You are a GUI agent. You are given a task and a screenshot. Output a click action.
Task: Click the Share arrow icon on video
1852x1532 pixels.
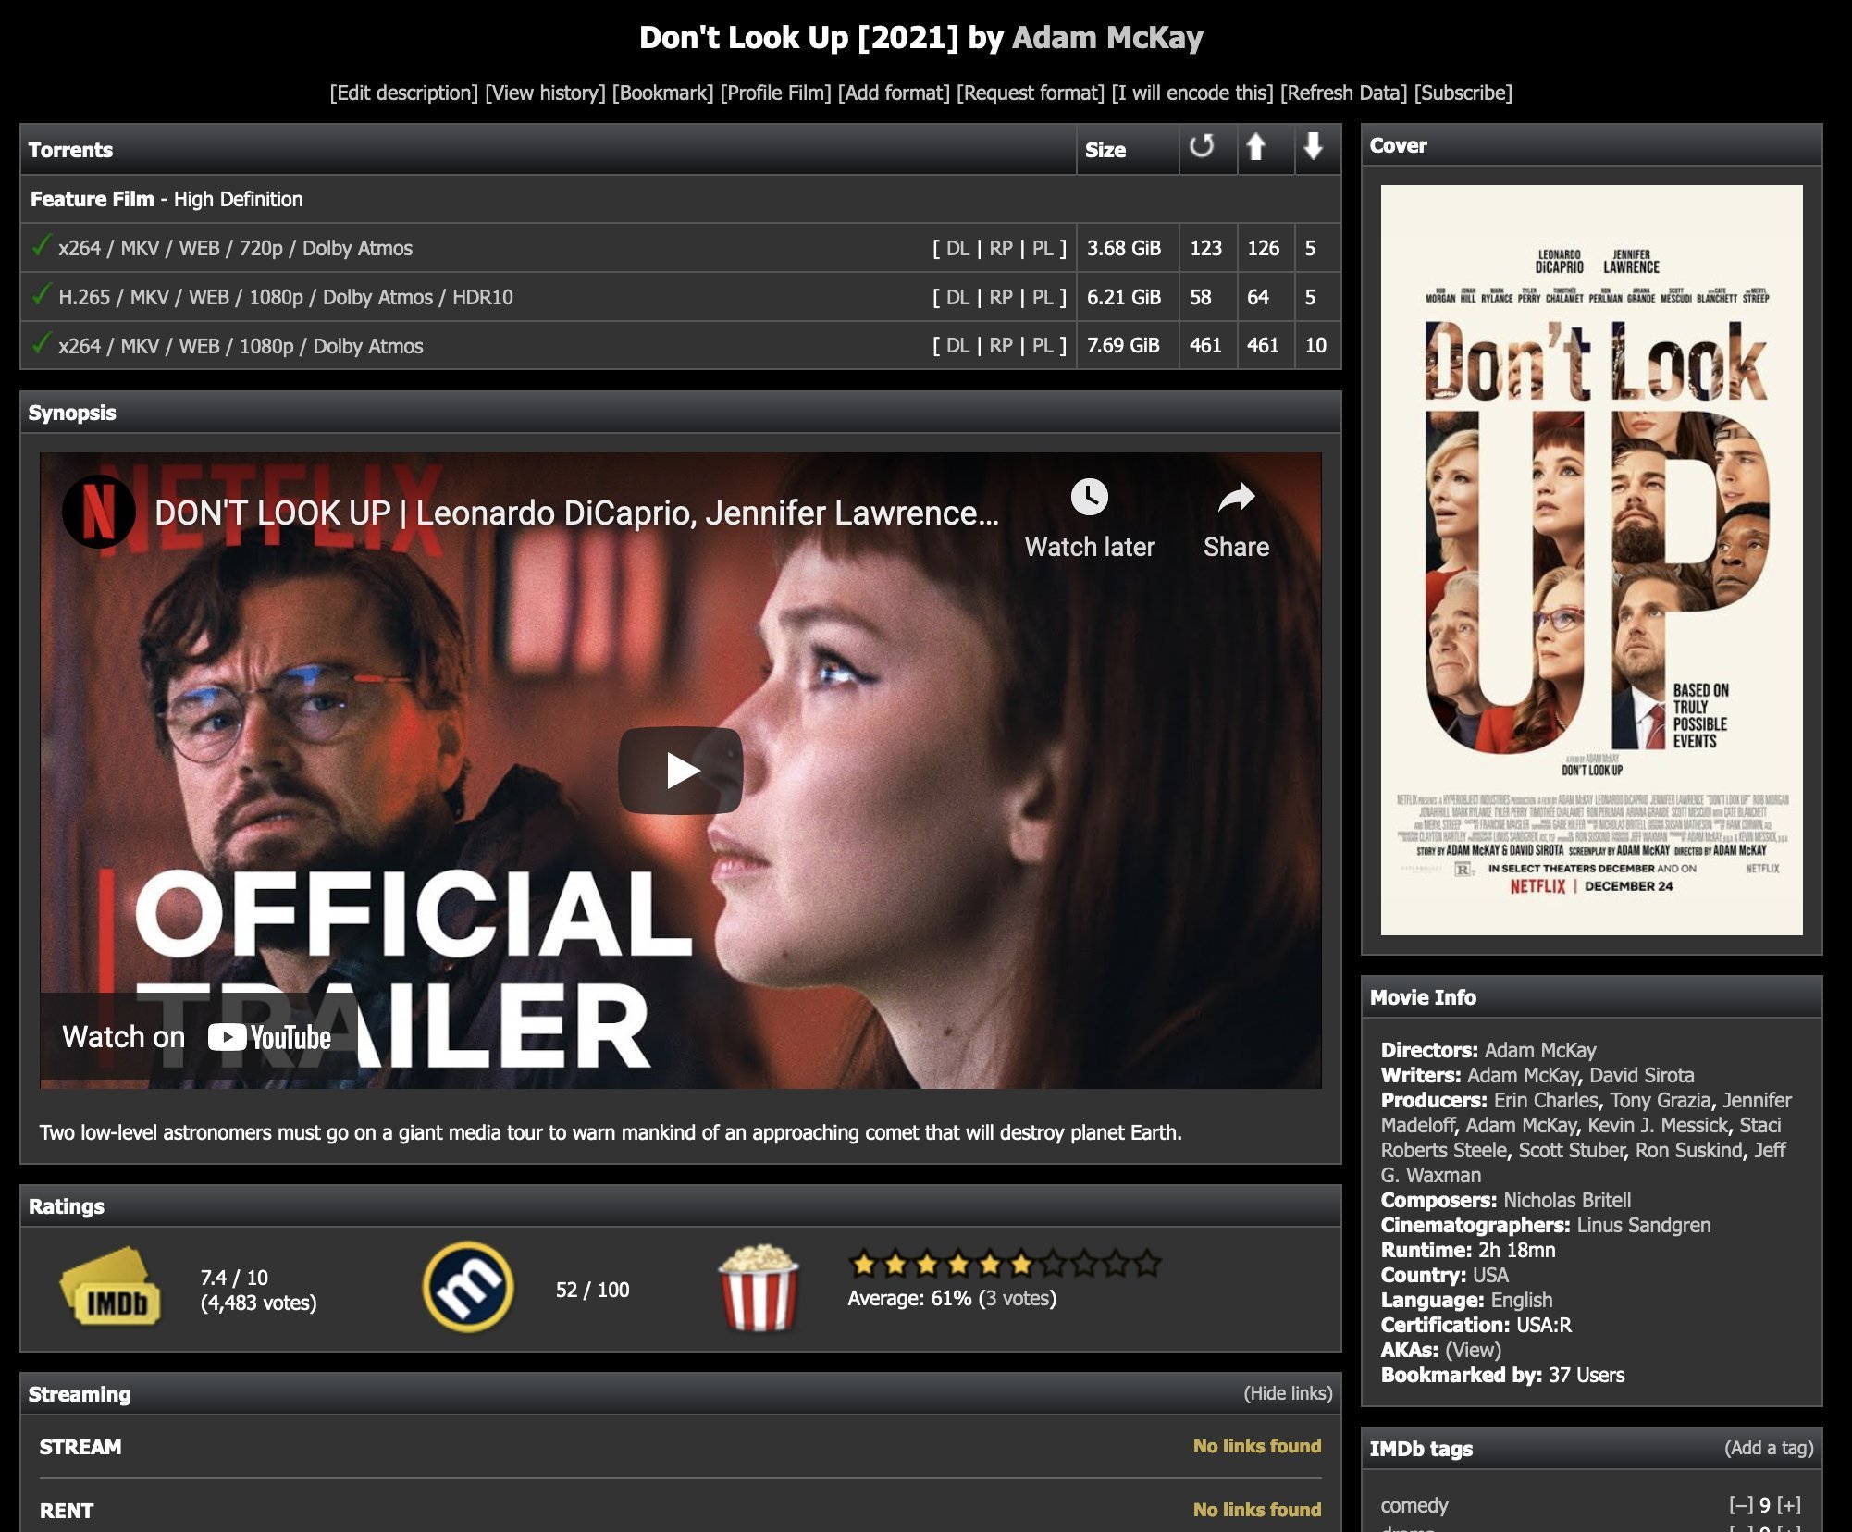point(1236,498)
